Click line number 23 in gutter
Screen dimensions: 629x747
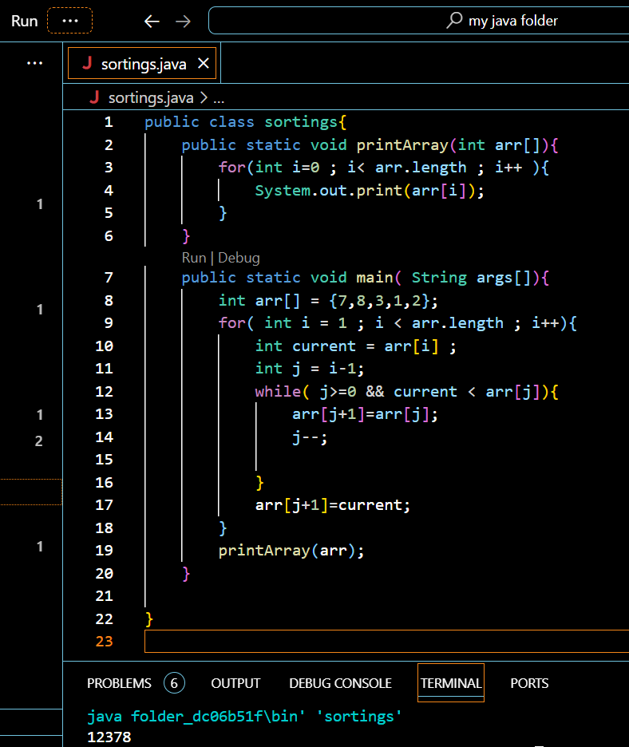pos(105,641)
